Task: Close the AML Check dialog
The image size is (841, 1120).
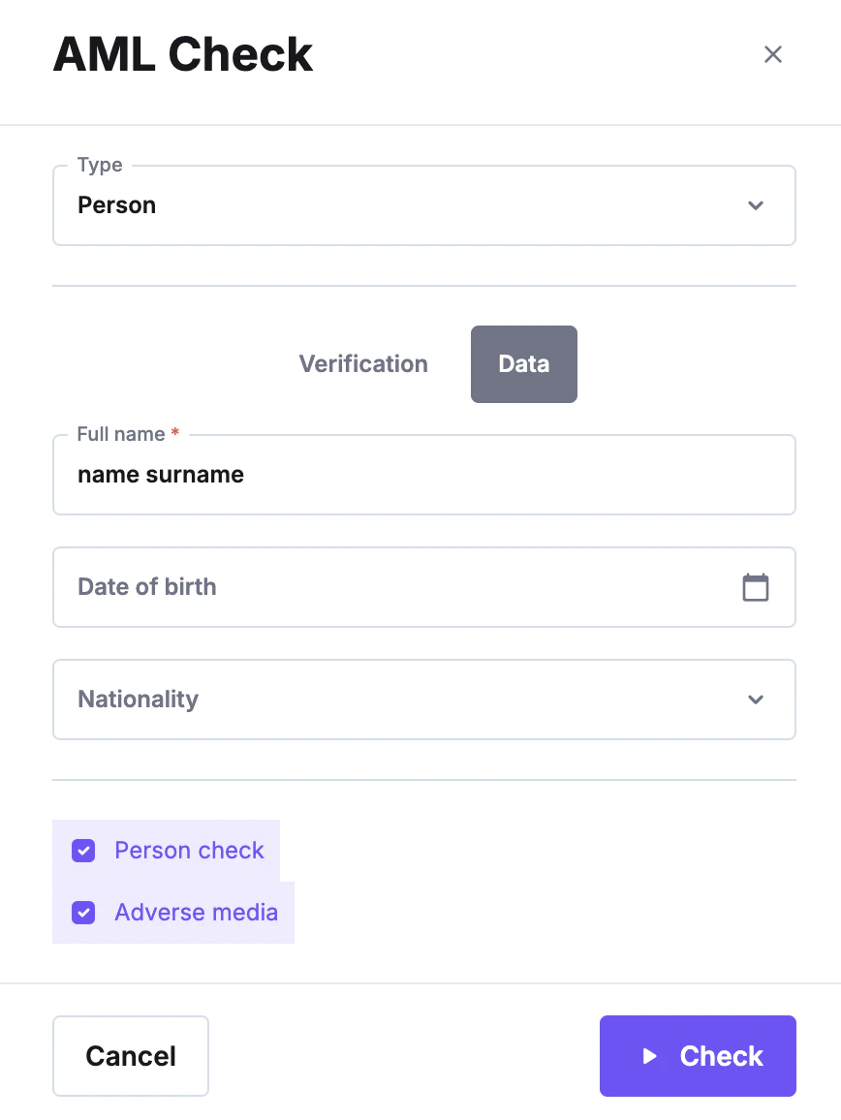Action: pos(772,54)
